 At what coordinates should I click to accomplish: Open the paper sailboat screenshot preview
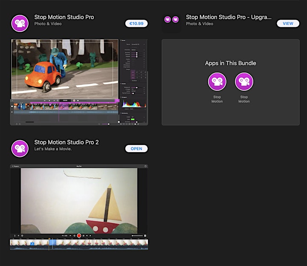(x=79, y=207)
